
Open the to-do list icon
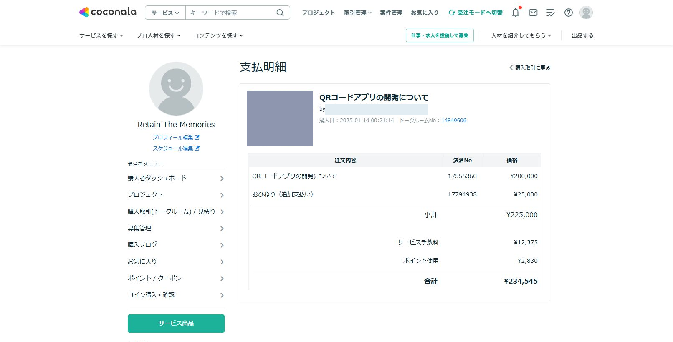coord(551,13)
